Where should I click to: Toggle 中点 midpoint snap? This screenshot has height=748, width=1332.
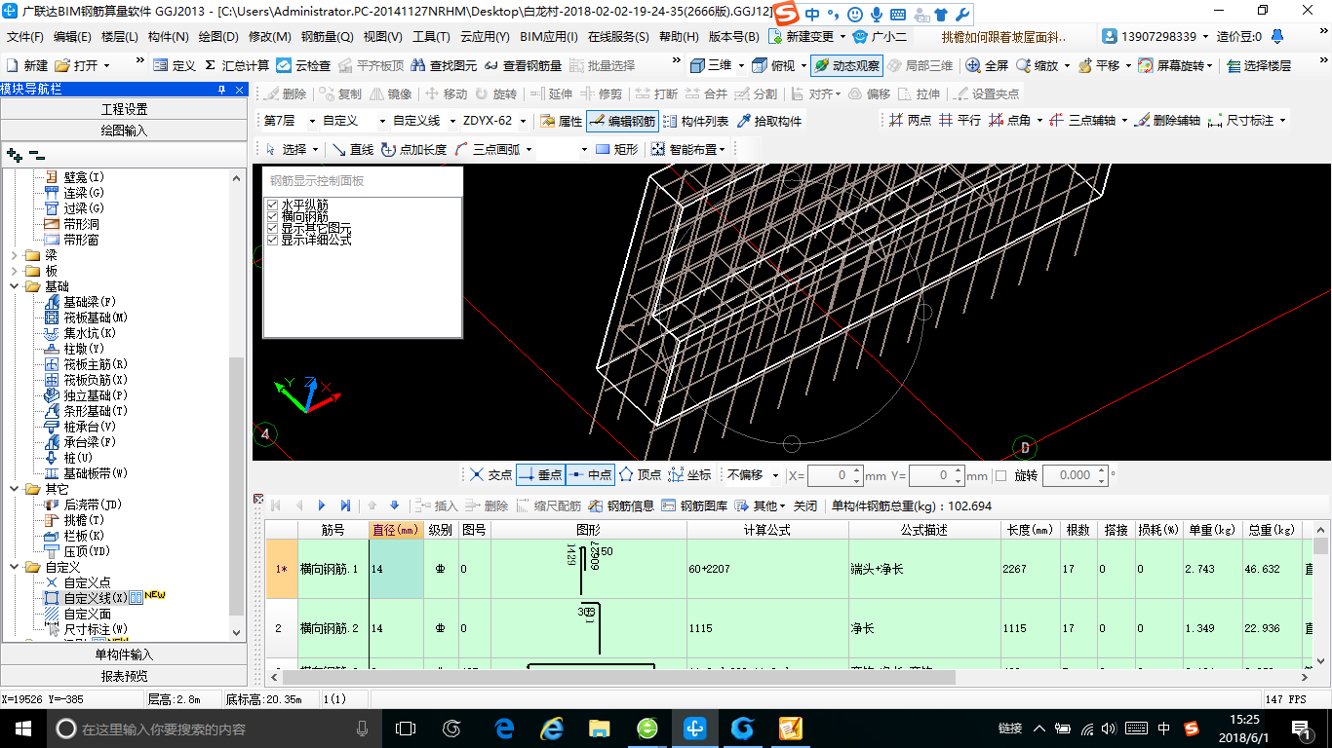(590, 475)
